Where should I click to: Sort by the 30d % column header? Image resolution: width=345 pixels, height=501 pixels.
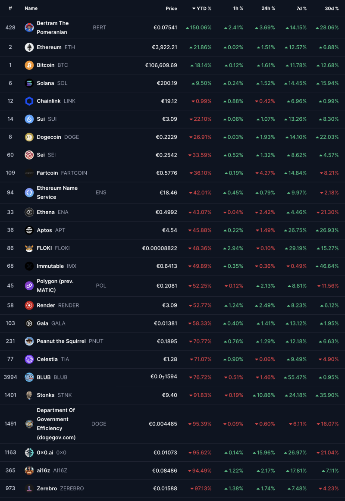332,9
